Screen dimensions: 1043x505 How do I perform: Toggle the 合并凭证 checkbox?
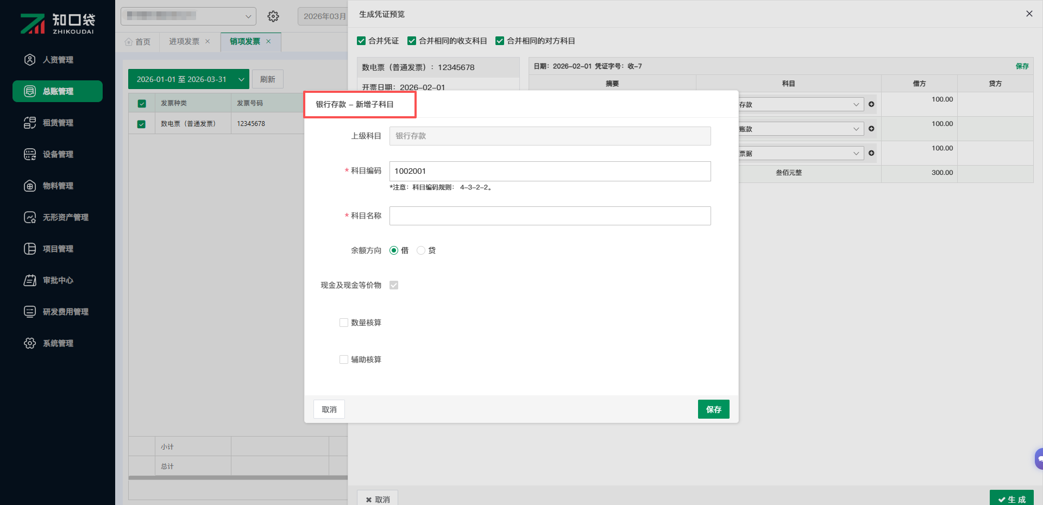[x=361, y=41]
